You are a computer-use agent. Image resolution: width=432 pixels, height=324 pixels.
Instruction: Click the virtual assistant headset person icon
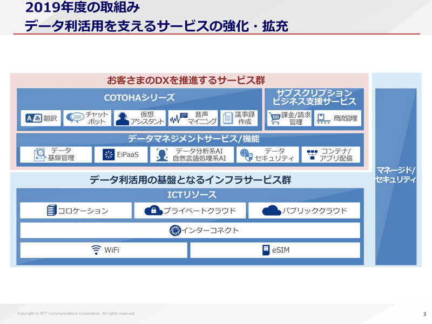[122, 118]
